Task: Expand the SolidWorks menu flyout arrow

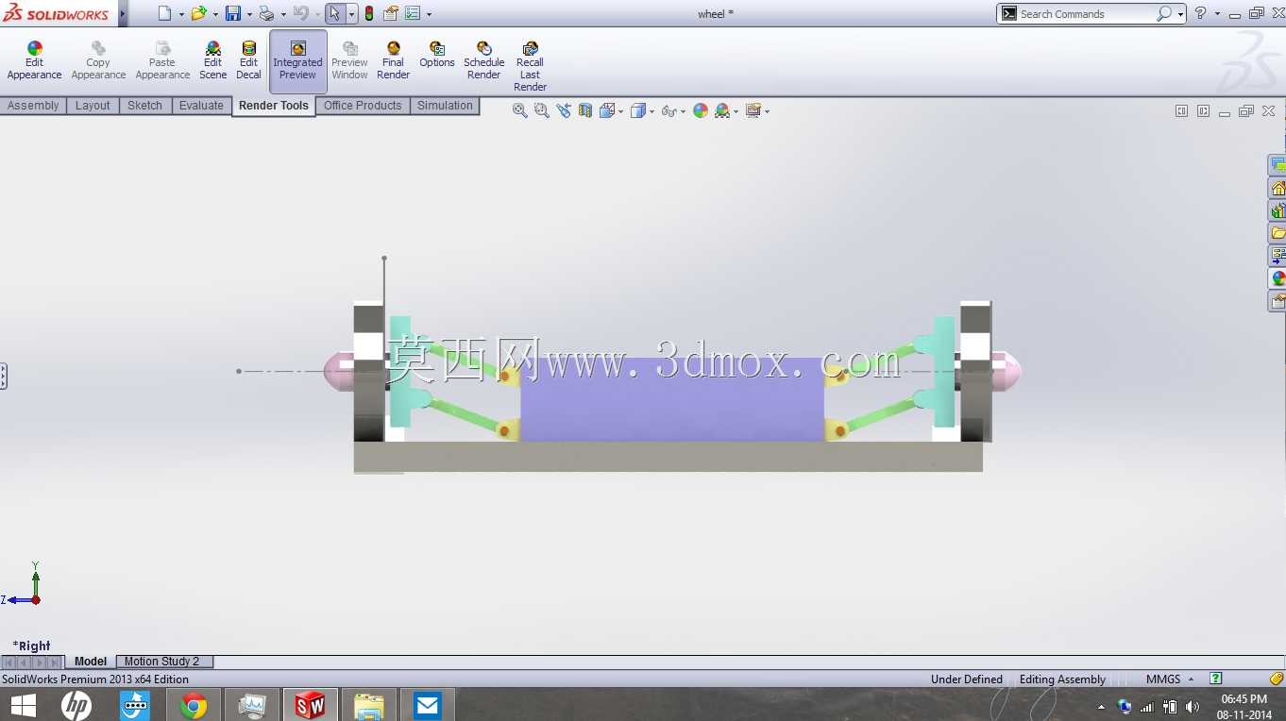Action: tap(123, 13)
